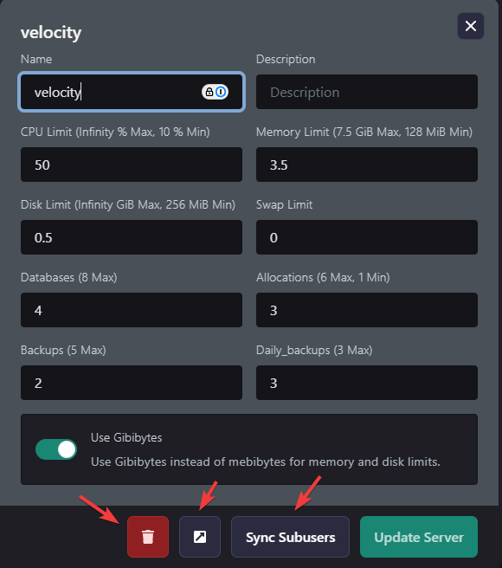Select the Databases field showing 4

pyautogui.click(x=132, y=310)
